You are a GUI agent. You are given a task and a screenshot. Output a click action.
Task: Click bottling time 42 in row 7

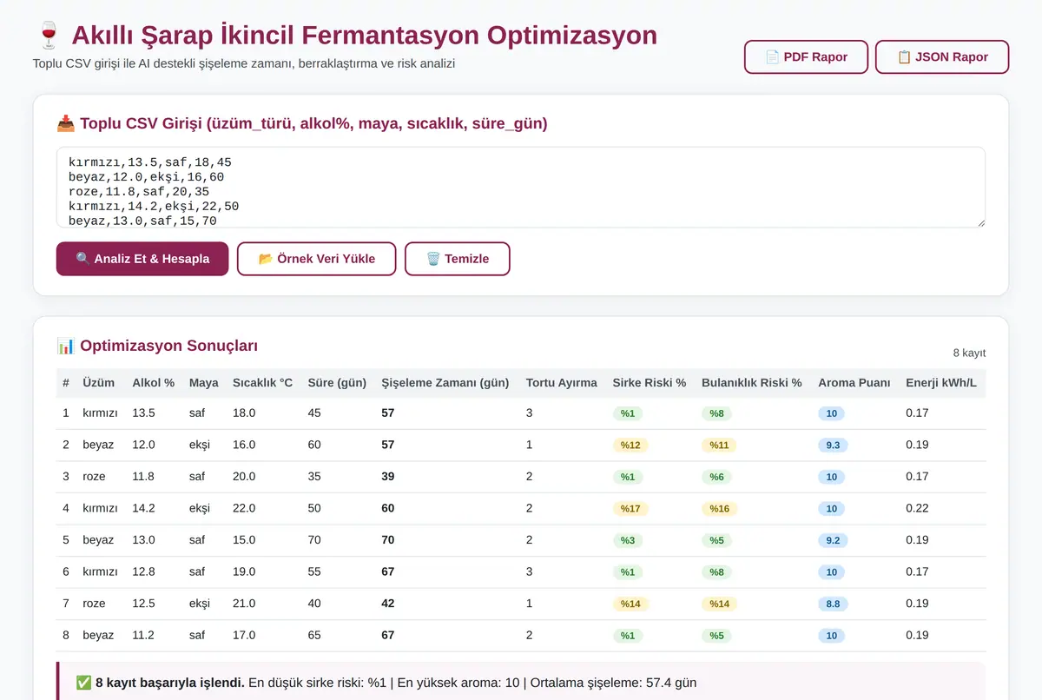coord(388,604)
